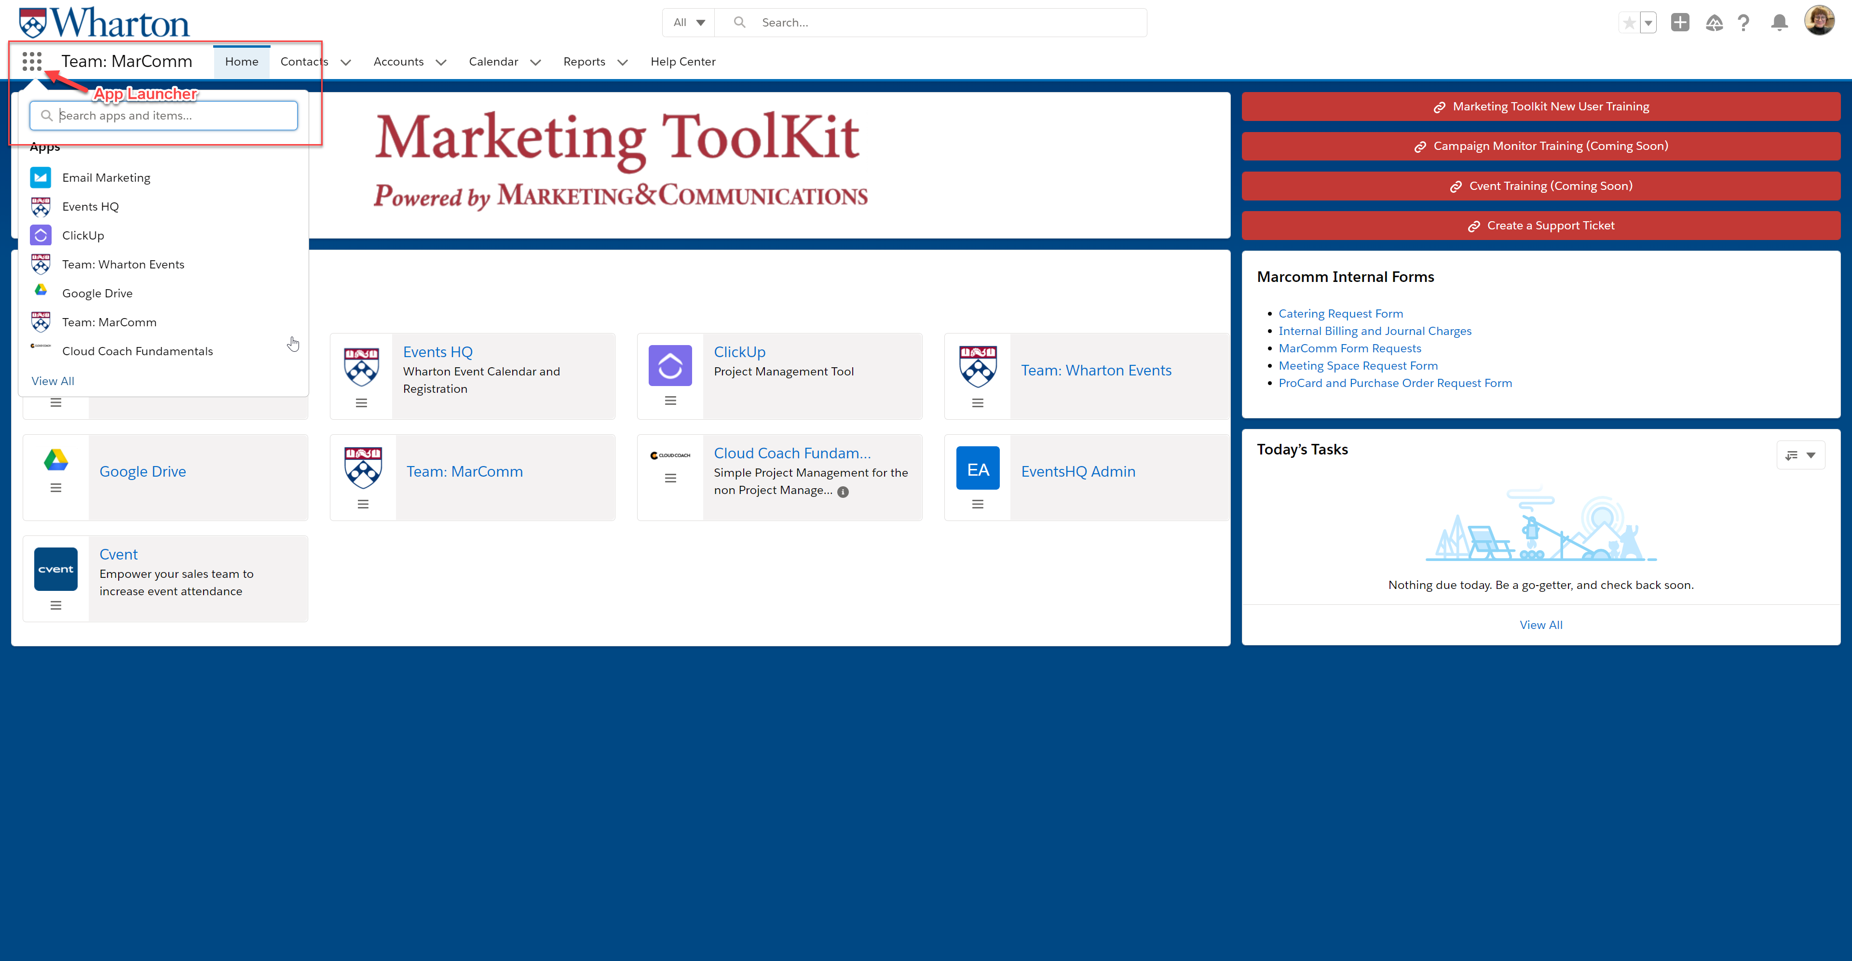
Task: Open the Accounts tab
Action: point(398,62)
